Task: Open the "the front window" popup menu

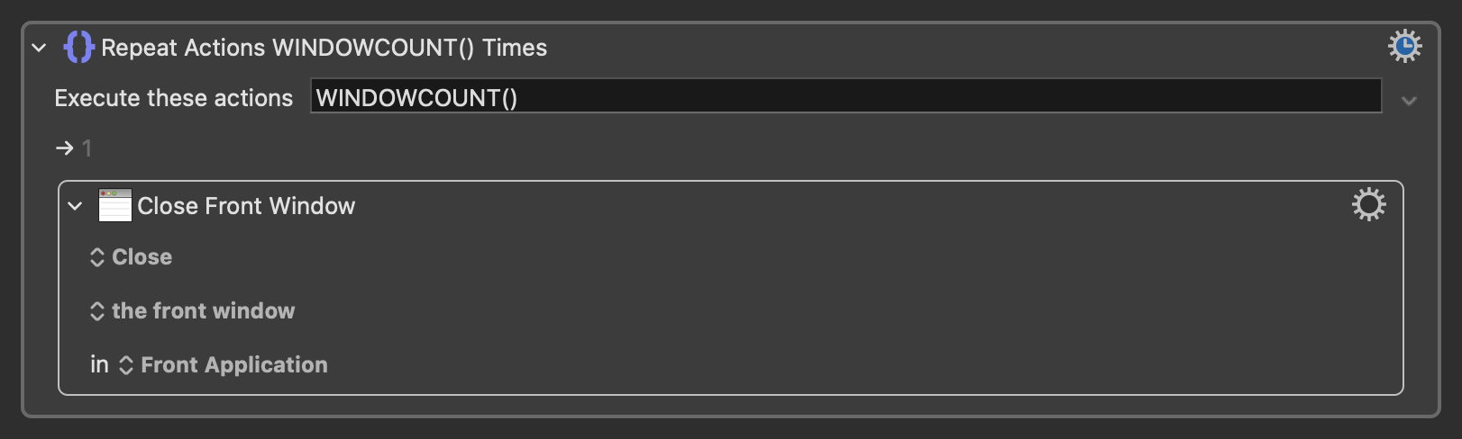Action: [203, 311]
